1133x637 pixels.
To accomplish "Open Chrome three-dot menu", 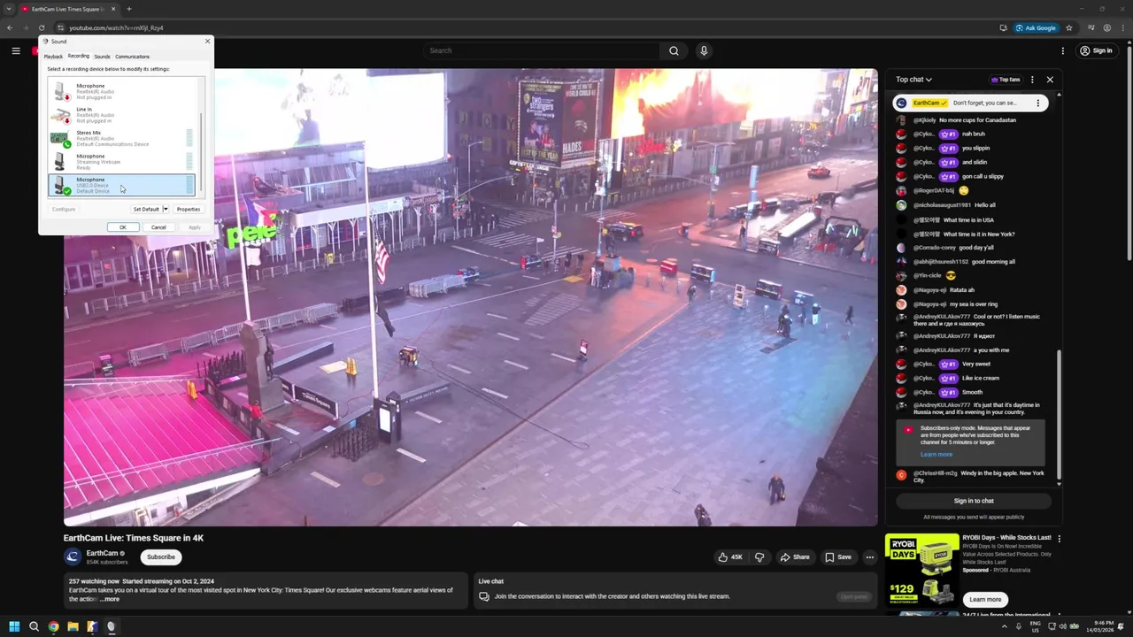I will click(1122, 27).
